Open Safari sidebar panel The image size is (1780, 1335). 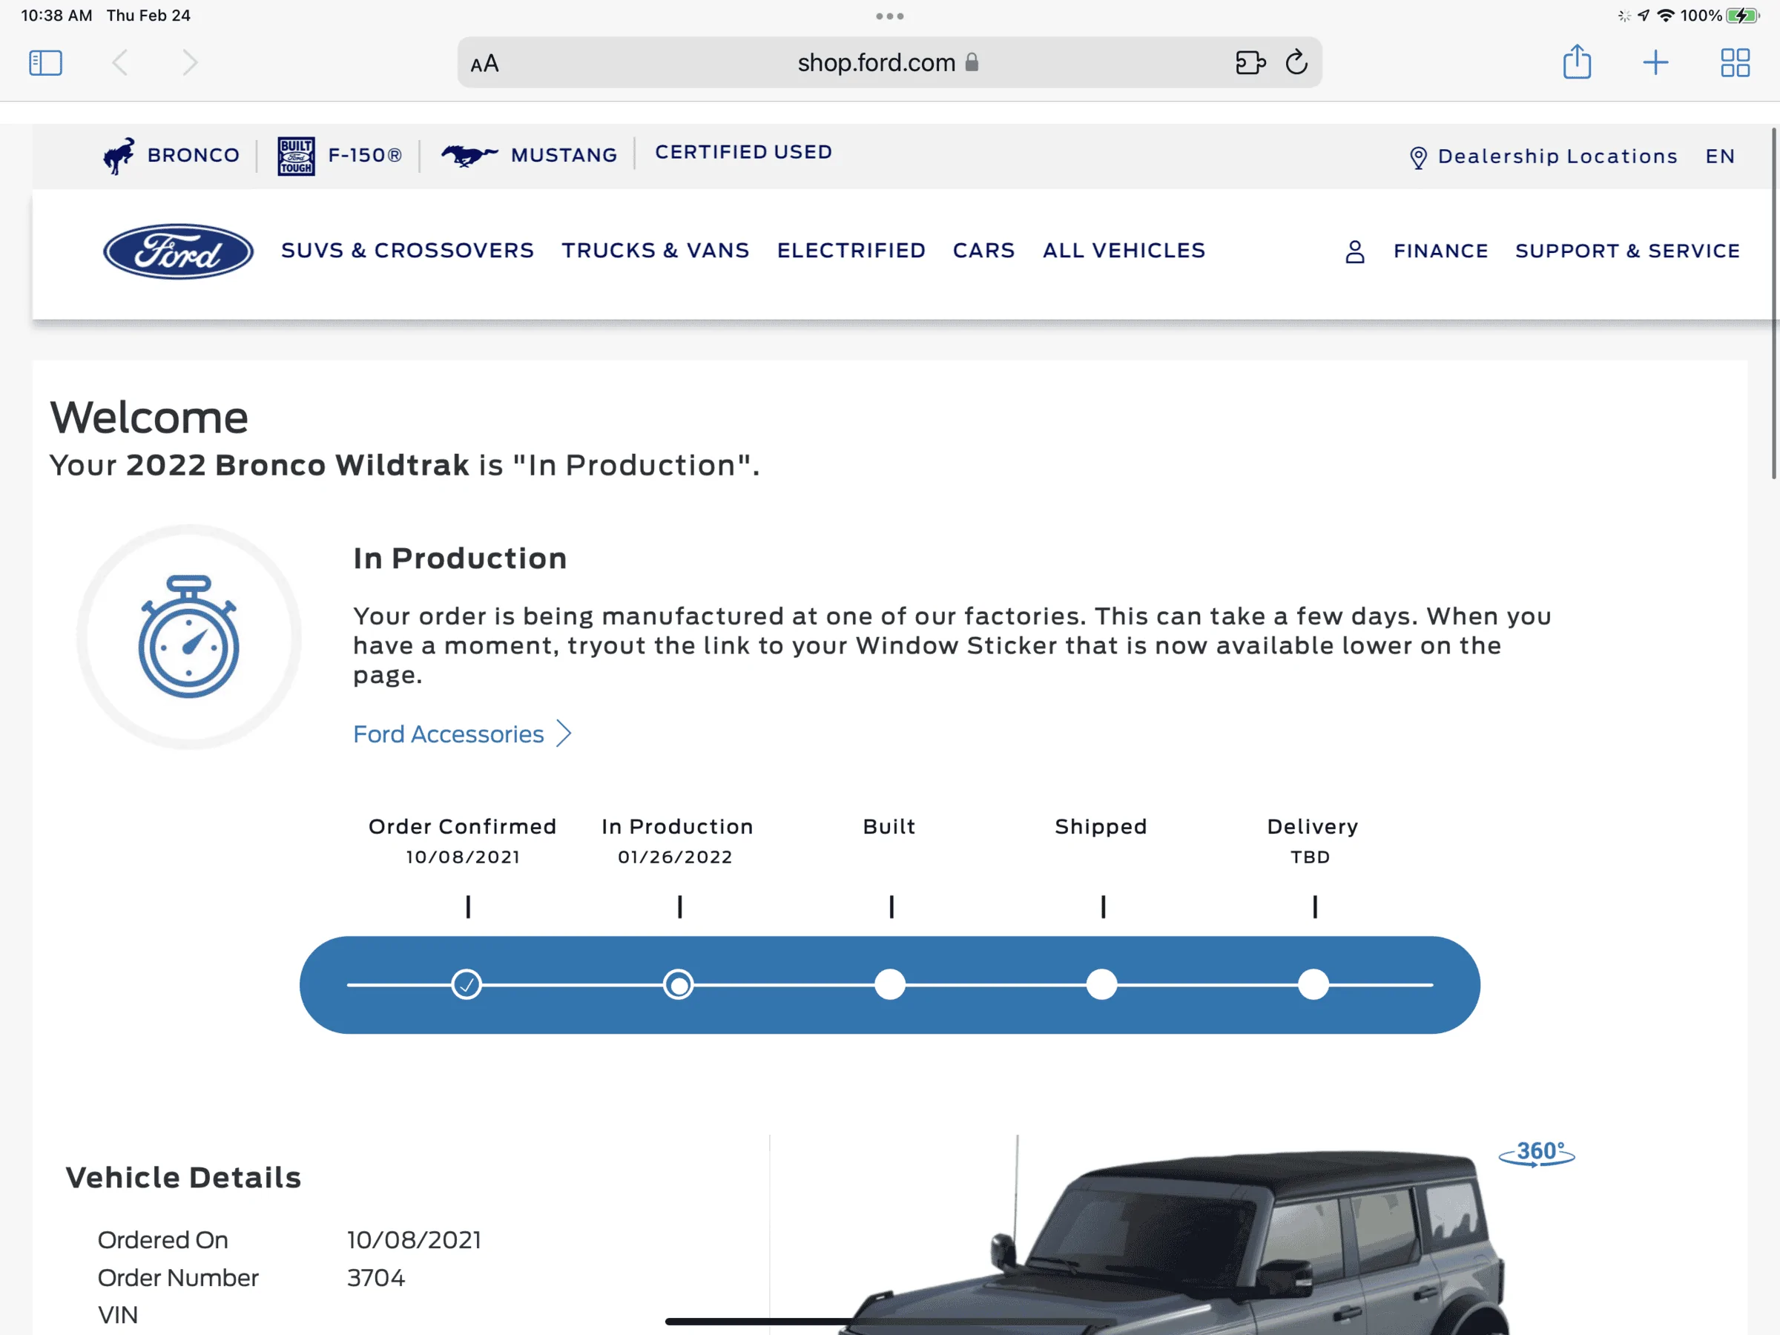(45, 63)
